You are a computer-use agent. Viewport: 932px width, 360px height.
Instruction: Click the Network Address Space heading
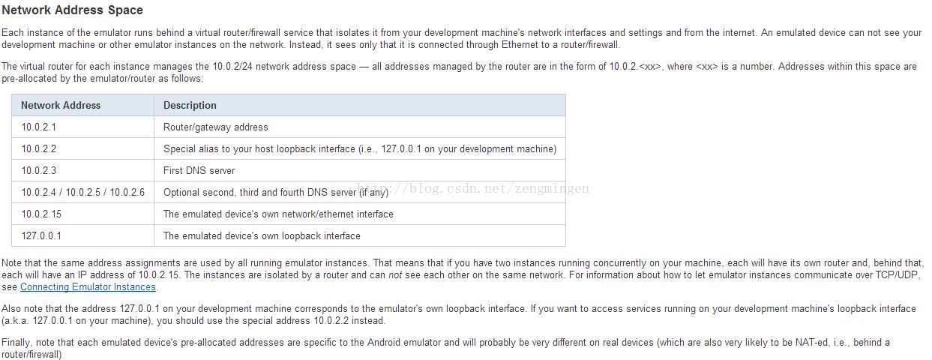click(x=73, y=10)
